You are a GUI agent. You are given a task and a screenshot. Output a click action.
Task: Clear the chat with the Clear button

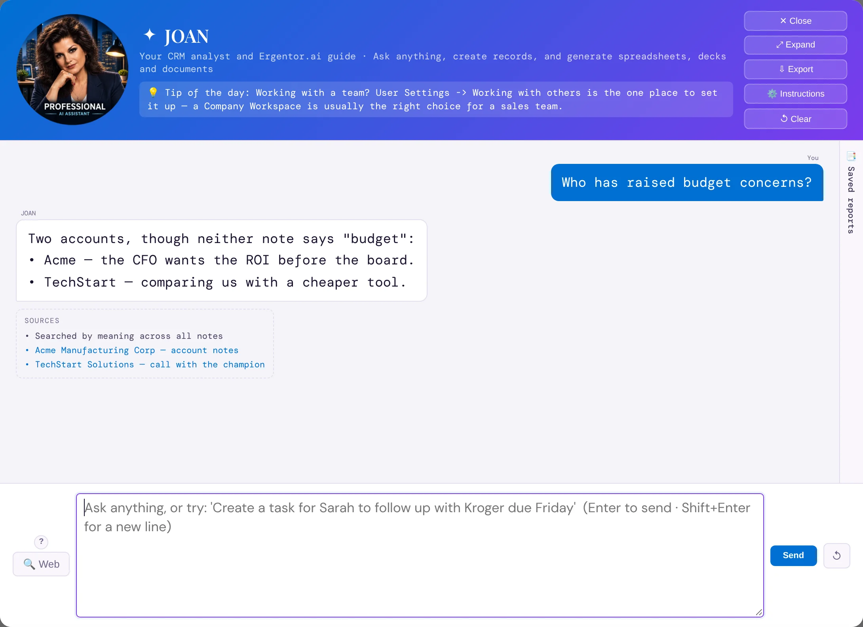pos(795,119)
